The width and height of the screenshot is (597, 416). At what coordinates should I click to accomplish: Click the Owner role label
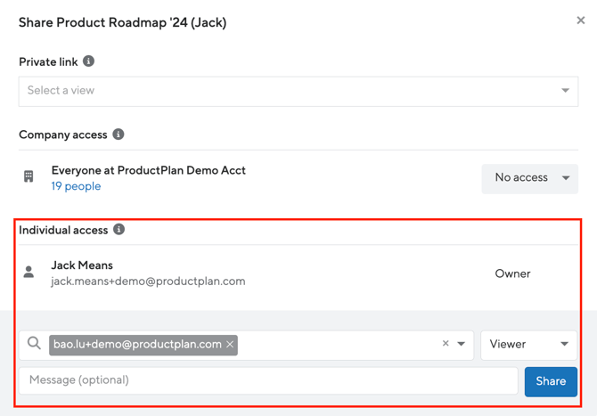coord(512,273)
